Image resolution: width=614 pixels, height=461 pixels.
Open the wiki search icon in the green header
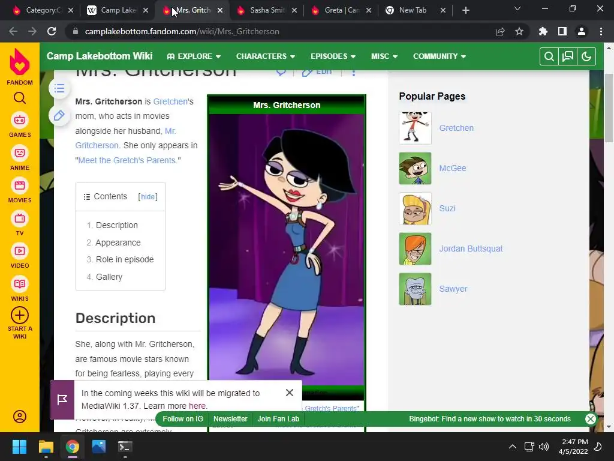click(x=549, y=56)
